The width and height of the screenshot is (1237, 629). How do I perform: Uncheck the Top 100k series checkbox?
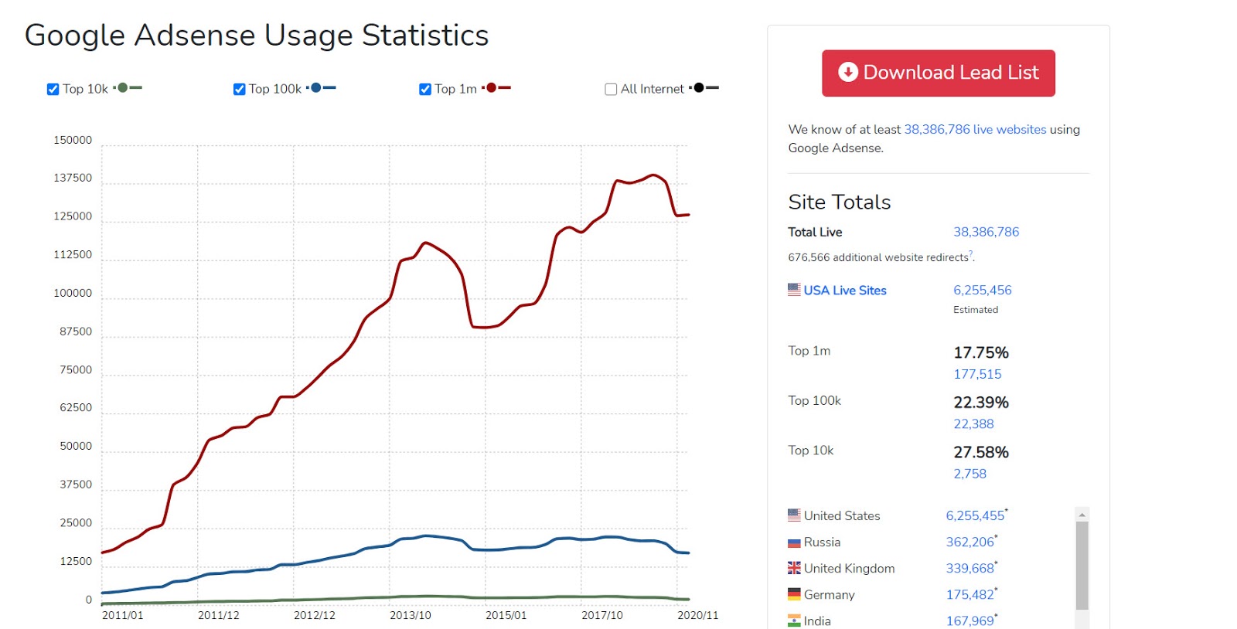(x=239, y=90)
